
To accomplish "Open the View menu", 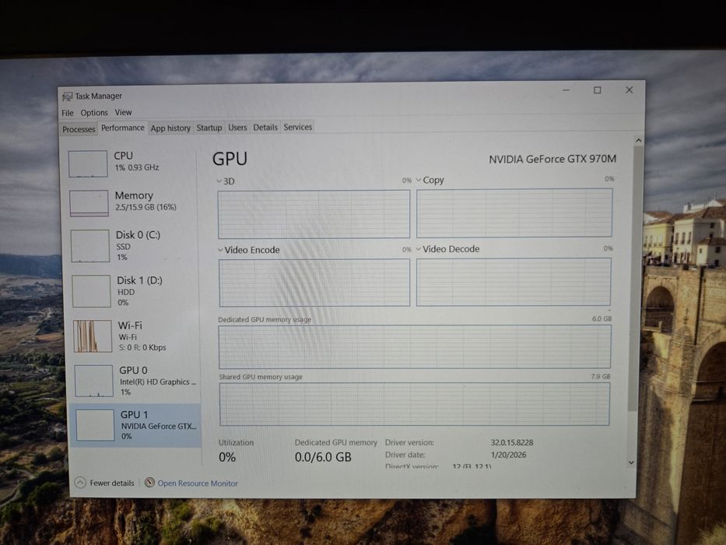I will click(x=123, y=112).
